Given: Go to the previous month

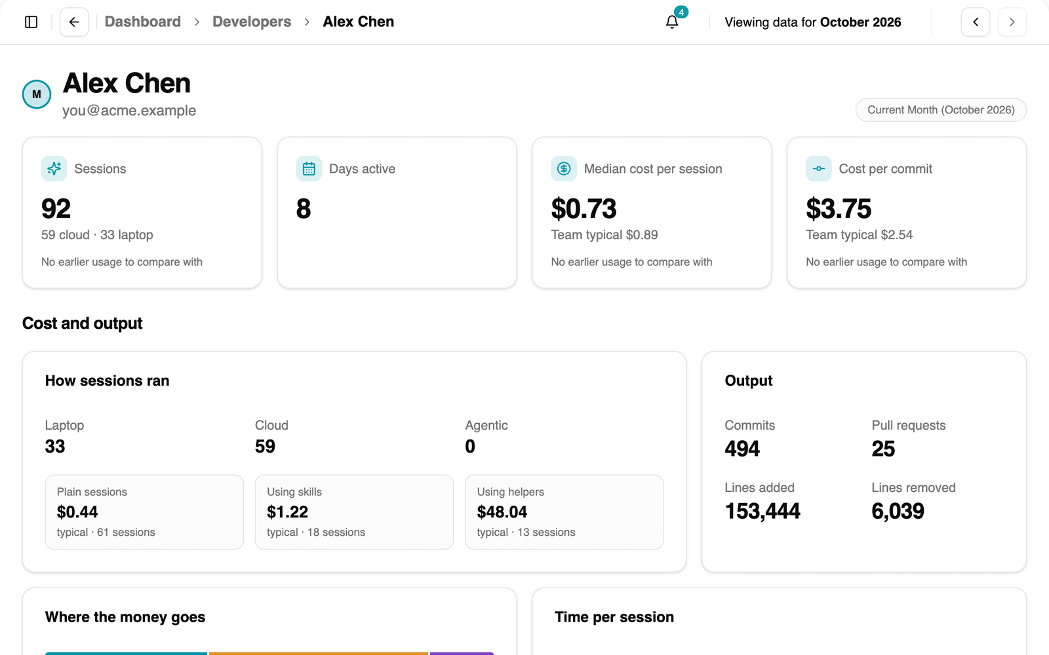Looking at the screenshot, I should pyautogui.click(x=976, y=22).
